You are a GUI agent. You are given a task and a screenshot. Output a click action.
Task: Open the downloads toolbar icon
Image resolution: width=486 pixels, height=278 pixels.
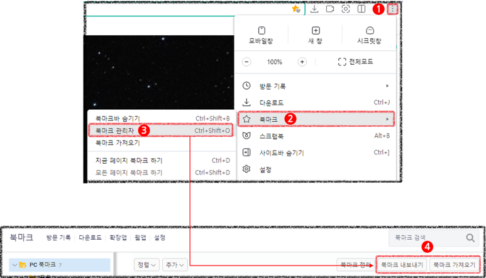pos(314,9)
